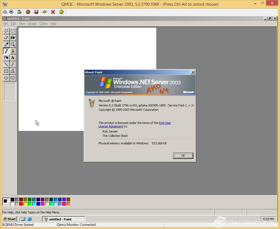The image size is (280, 229).
Task: Open the View menu
Action: [x=22, y=24]
